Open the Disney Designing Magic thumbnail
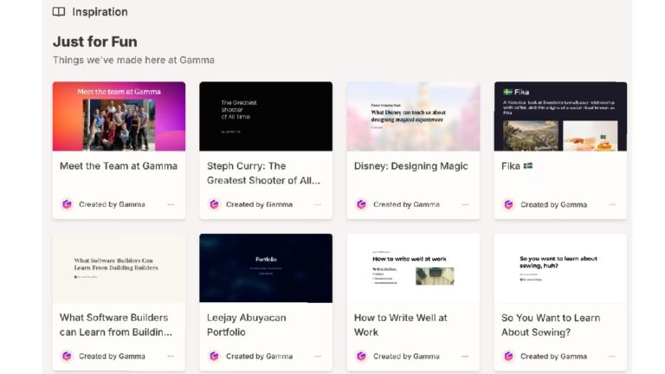Viewport: 665px width, 374px height. pos(413,116)
